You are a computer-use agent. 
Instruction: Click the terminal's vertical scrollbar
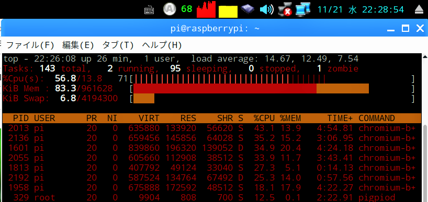pos(425,128)
